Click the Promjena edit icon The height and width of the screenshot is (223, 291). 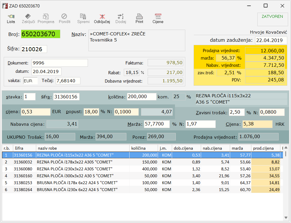46,18
